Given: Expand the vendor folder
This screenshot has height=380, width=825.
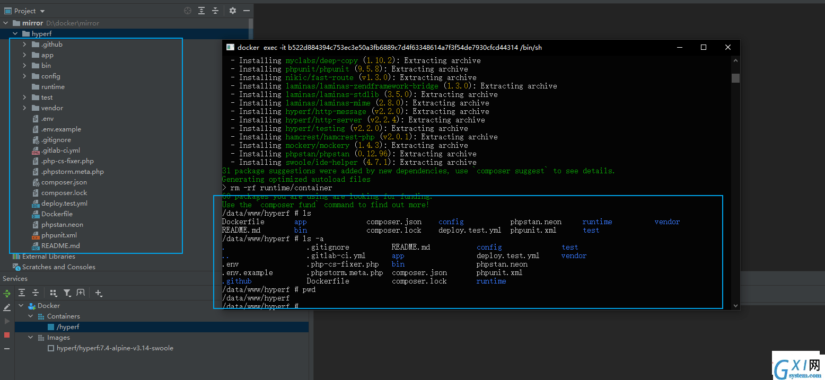Looking at the screenshot, I should pyautogui.click(x=24, y=108).
